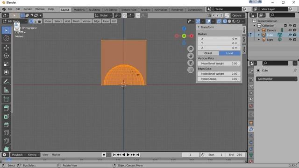Image resolution: width=299 pixels, height=168 pixels.
Task: Click the blue Z axis gizmo
Action: [x=184, y=28]
